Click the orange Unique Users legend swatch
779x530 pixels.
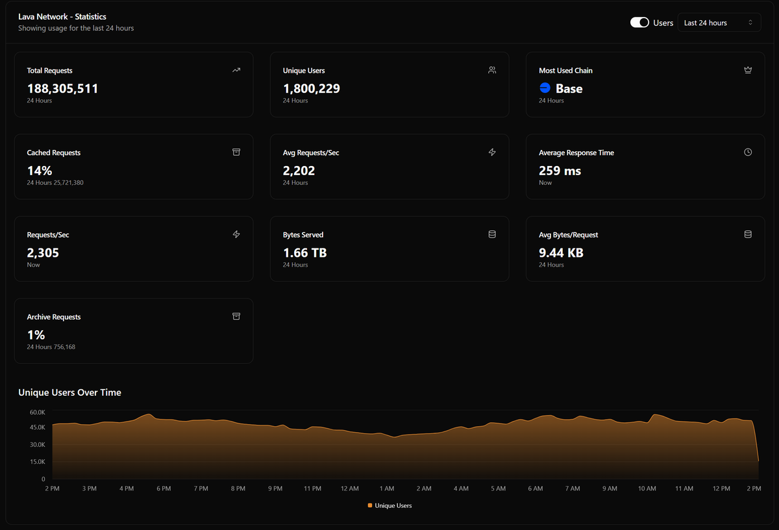point(370,505)
